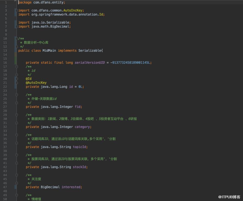Select the topicId field name
The width and height of the screenshot is (243, 201).
[79, 147]
